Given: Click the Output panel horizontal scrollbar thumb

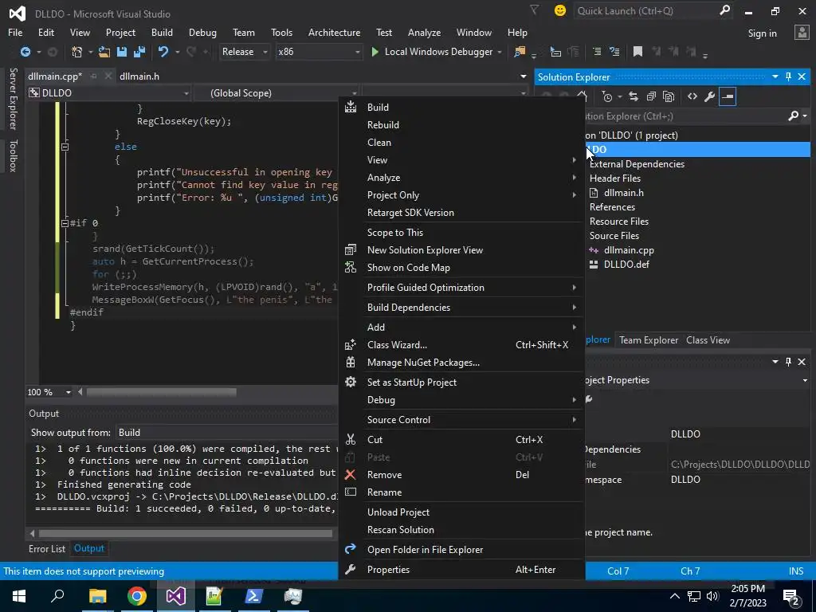Looking at the screenshot, I should [185, 533].
